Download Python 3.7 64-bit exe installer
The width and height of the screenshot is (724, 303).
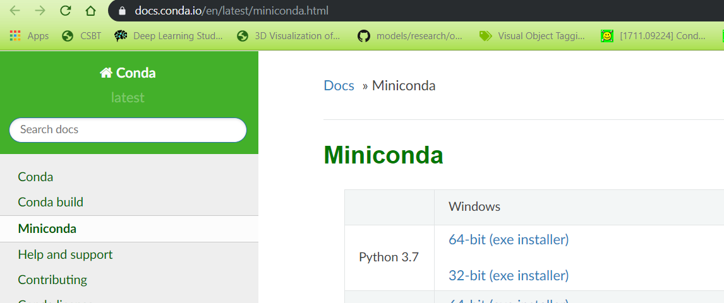pos(509,239)
